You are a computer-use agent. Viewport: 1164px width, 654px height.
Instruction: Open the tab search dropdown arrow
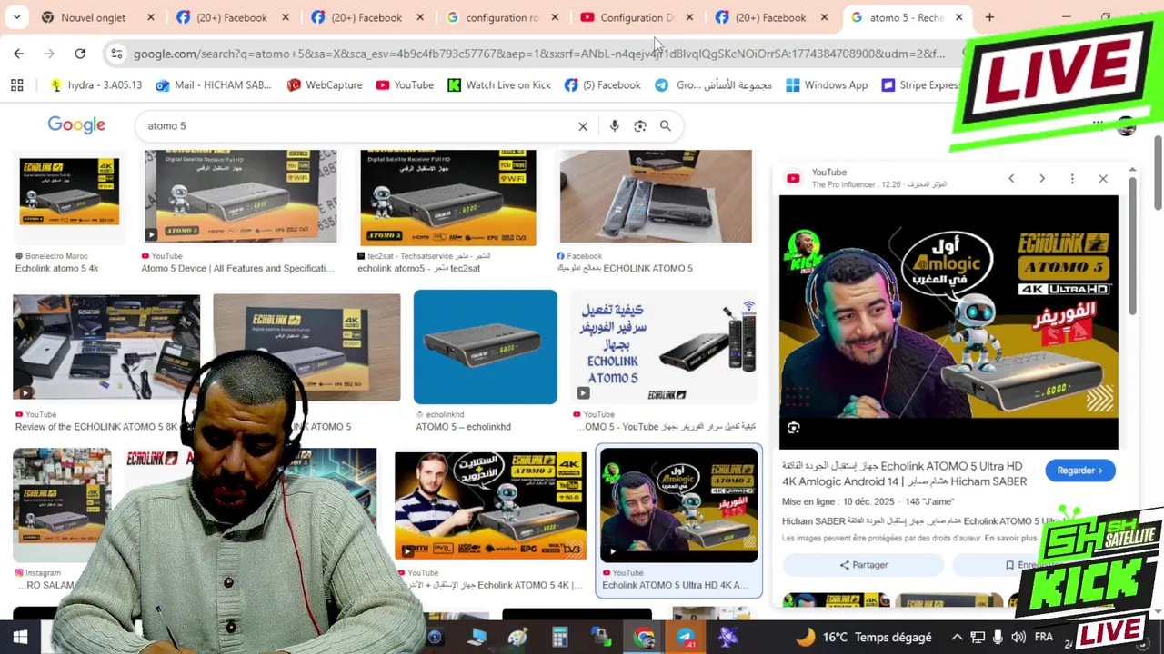click(x=16, y=17)
